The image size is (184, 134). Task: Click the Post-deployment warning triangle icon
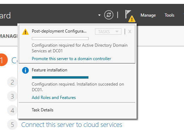pyautogui.click(x=25, y=32)
